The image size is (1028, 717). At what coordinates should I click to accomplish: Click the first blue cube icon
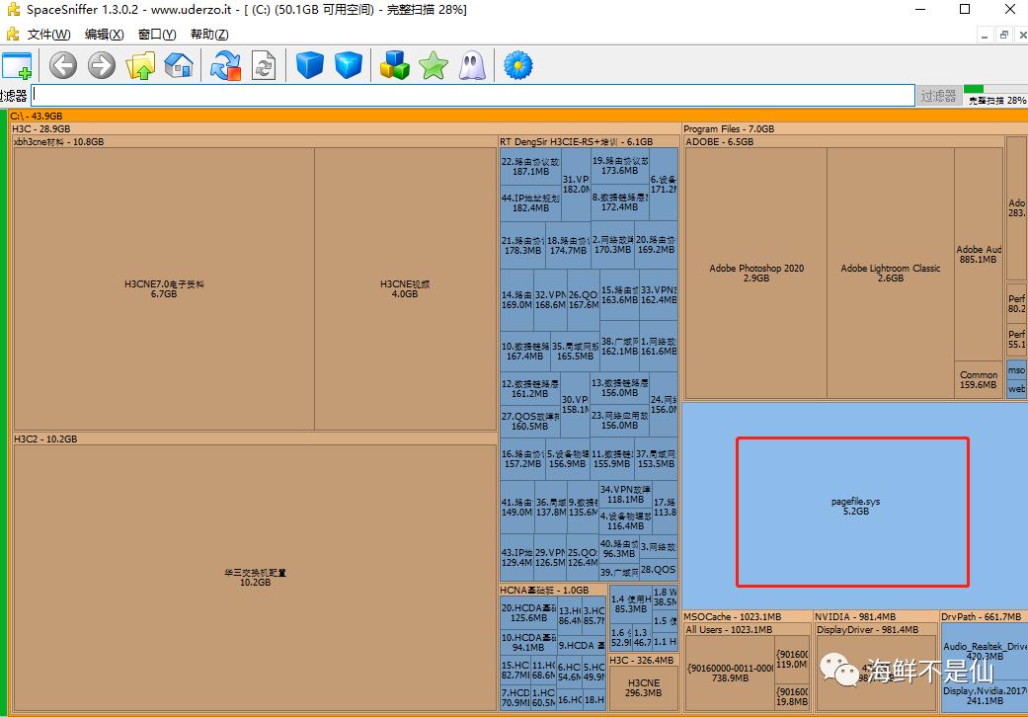tap(310, 66)
